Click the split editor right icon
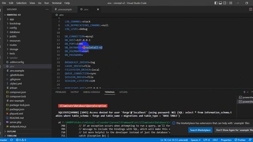253x142 pixels. [x=251, y=9]
